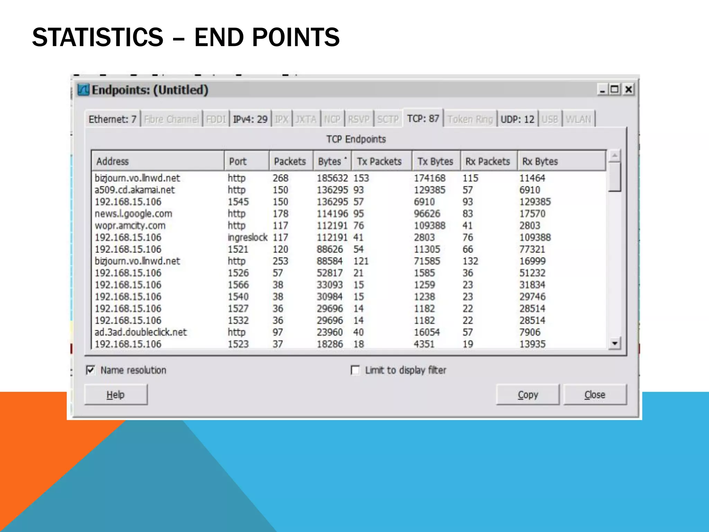Image resolution: width=709 pixels, height=532 pixels.
Task: Click the SCTP tab
Action: (x=388, y=119)
